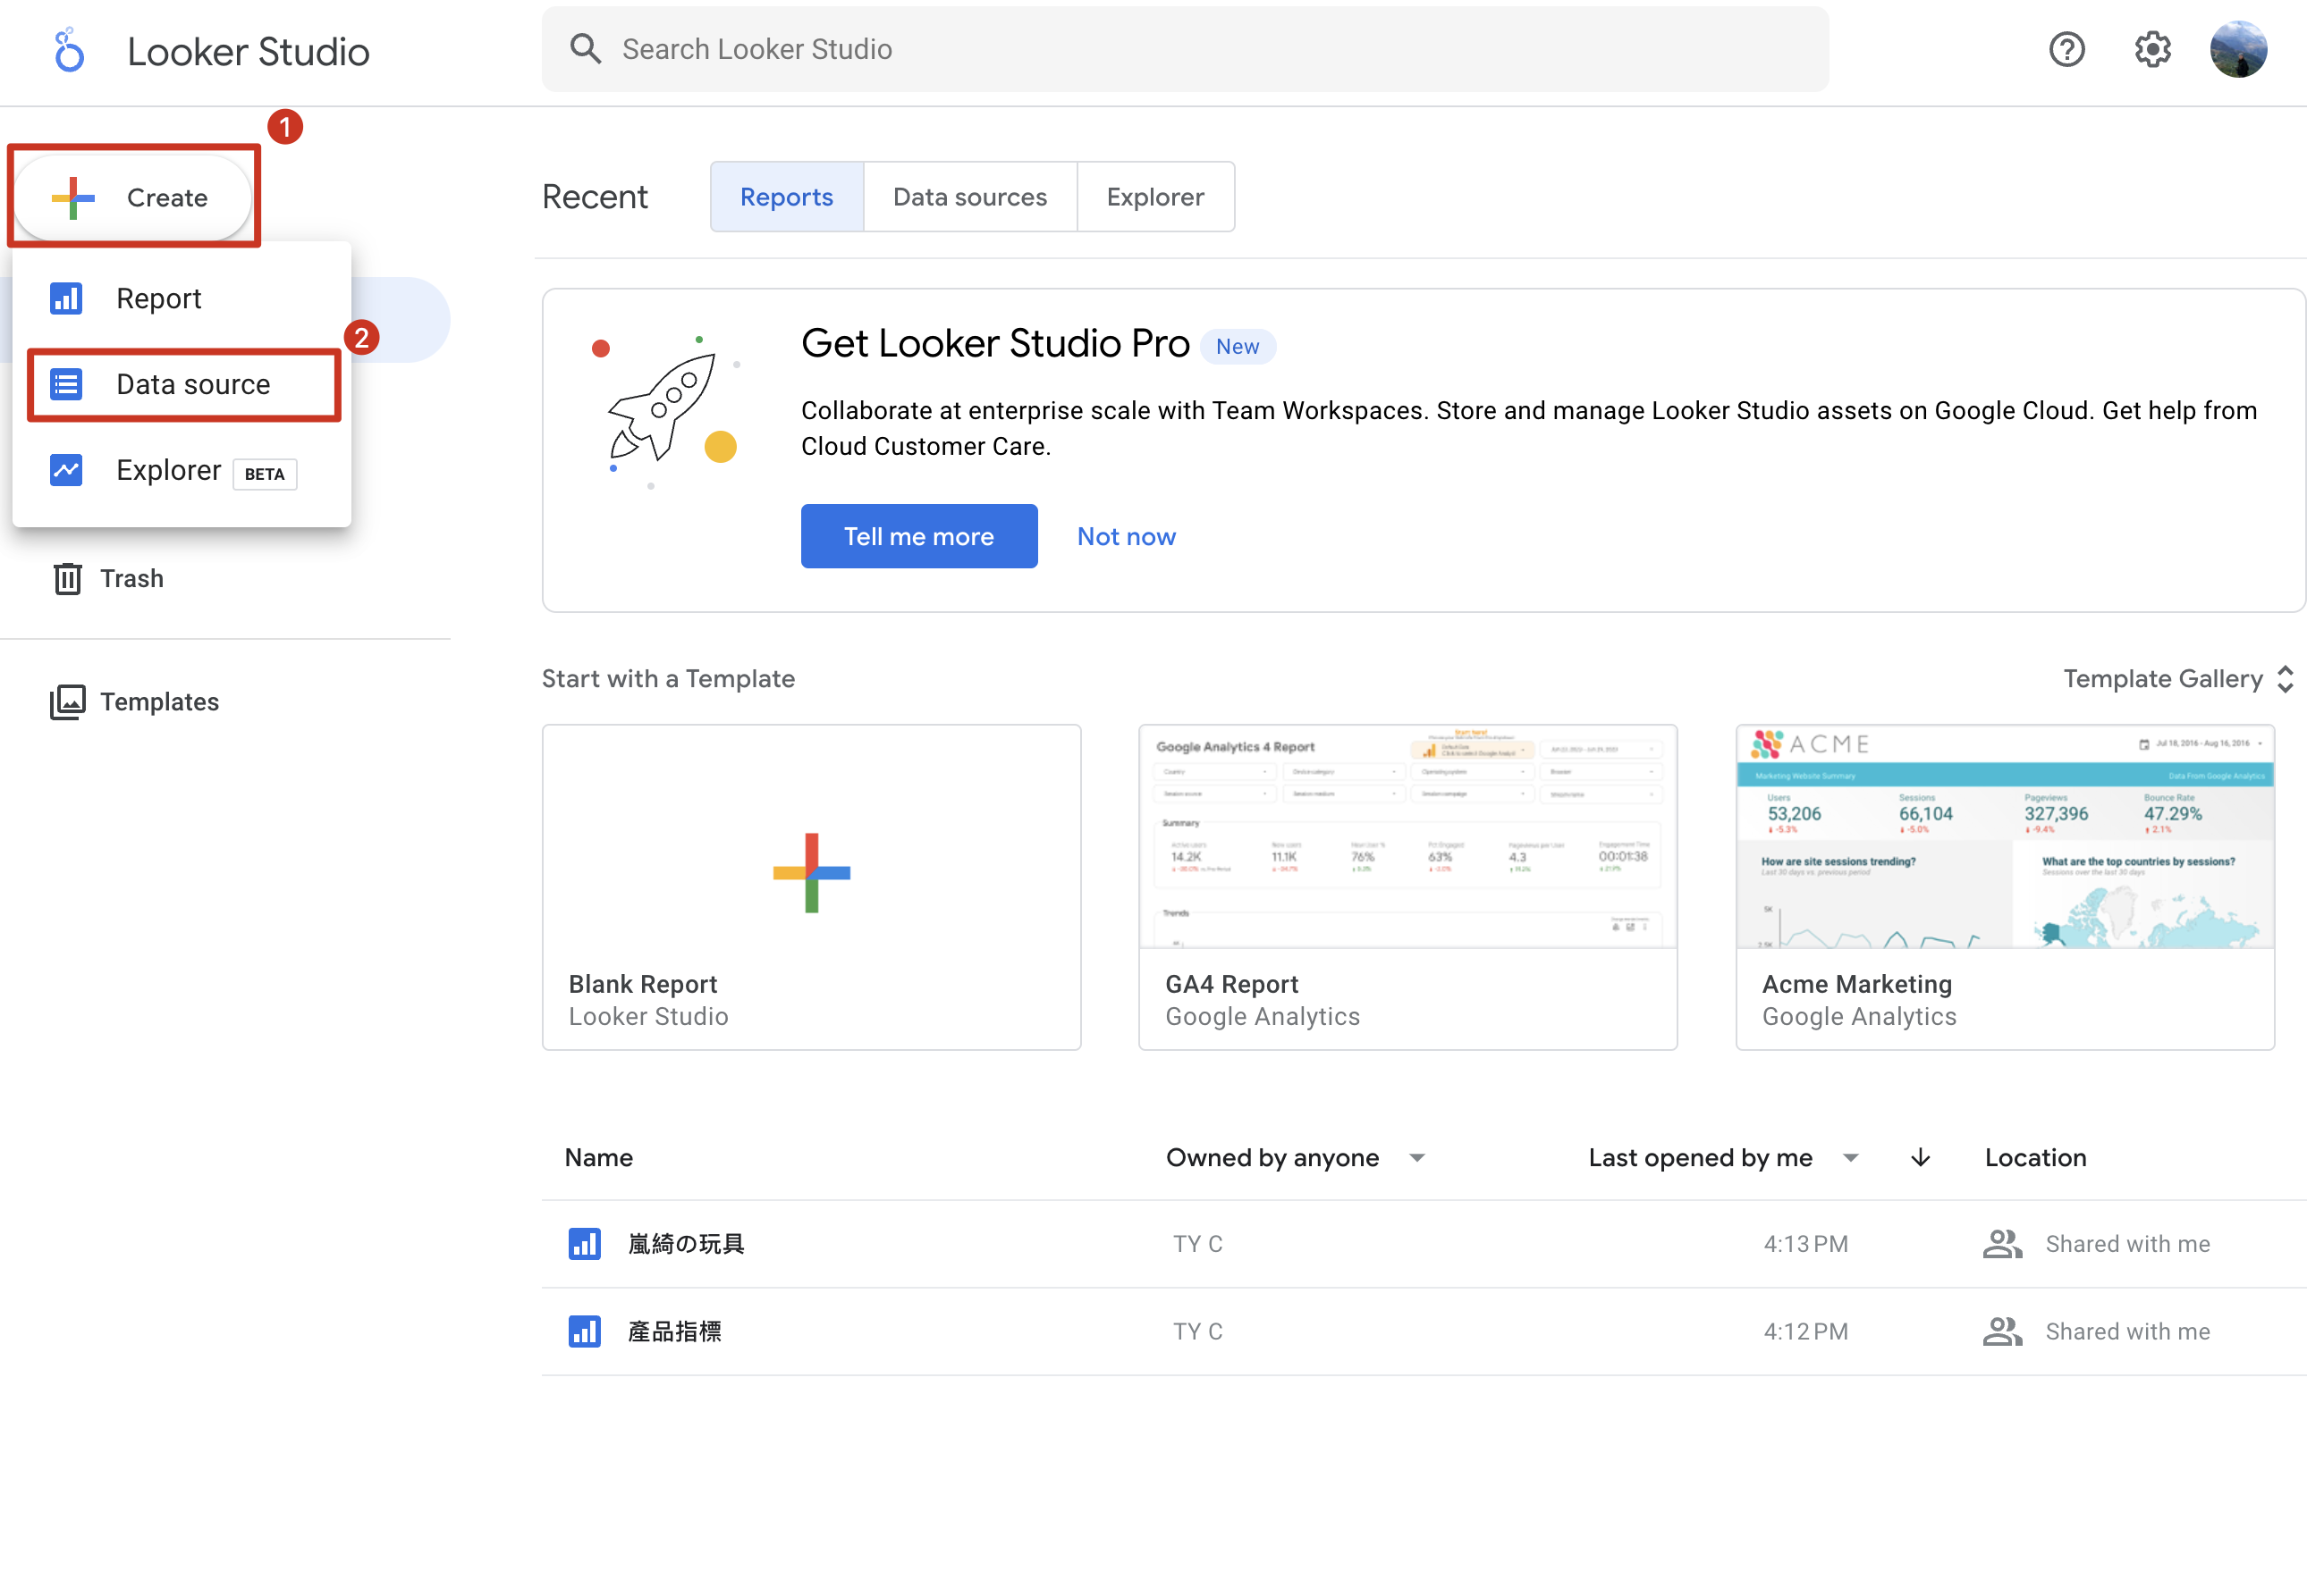Screen dimensions: 2307x1596
Task: Click the Data source list icon
Action: [x=66, y=384]
